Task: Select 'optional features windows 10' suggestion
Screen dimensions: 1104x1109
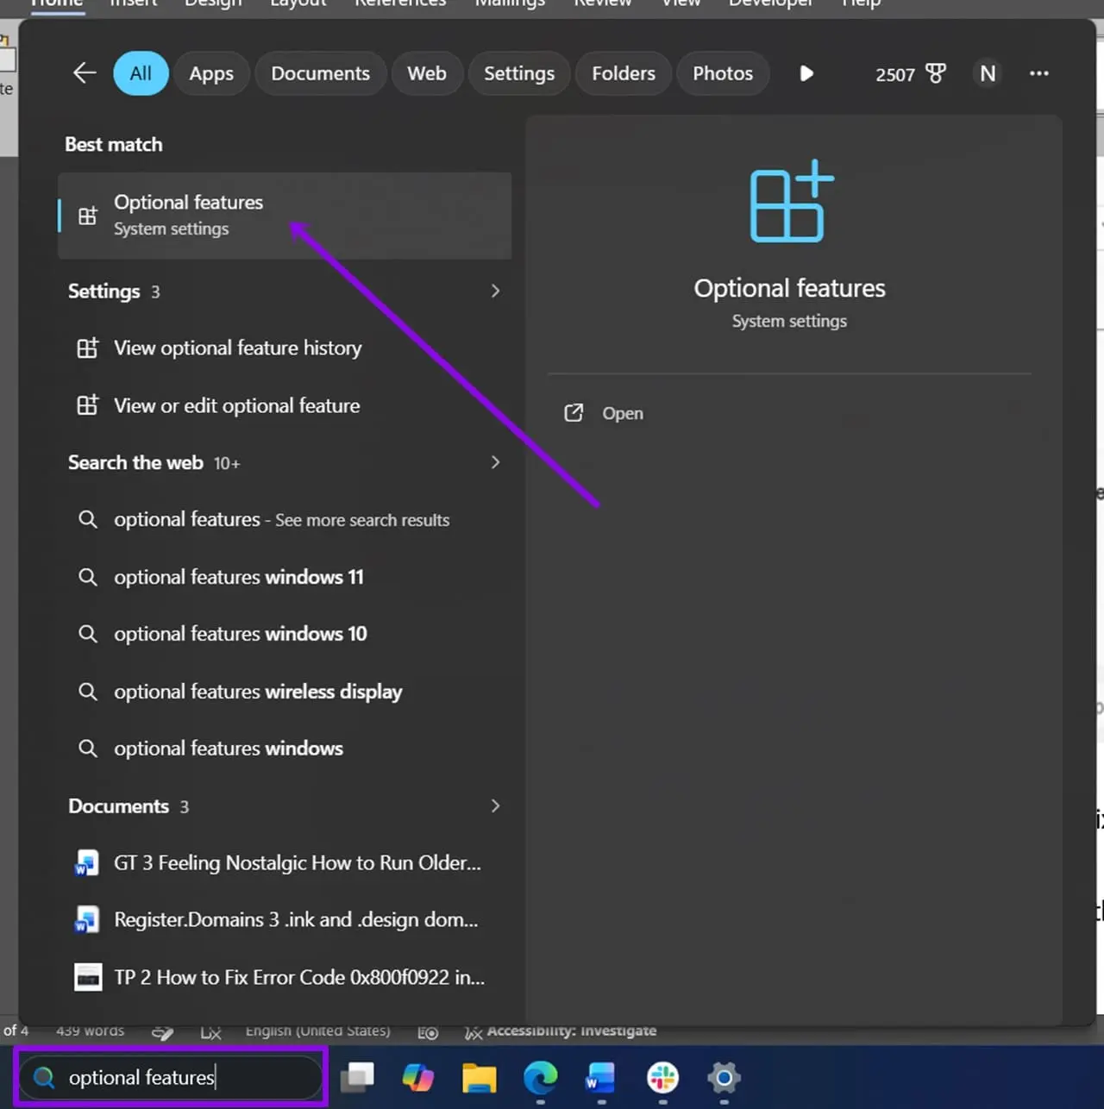Action: point(285,634)
